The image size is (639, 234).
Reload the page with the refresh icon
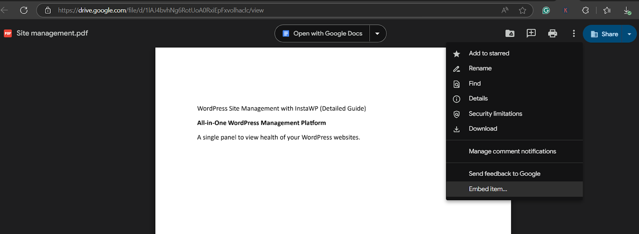[x=24, y=10]
